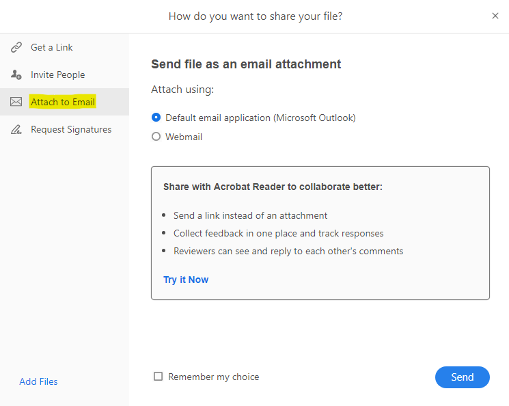Screen dimensions: 509x406
Task: Click the person-plus icon beside Invite People
Action: click(x=16, y=75)
